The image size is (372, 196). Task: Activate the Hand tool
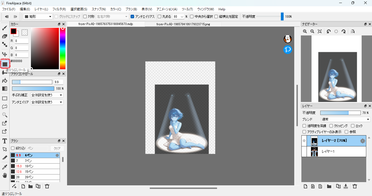pyautogui.click(x=5, y=175)
